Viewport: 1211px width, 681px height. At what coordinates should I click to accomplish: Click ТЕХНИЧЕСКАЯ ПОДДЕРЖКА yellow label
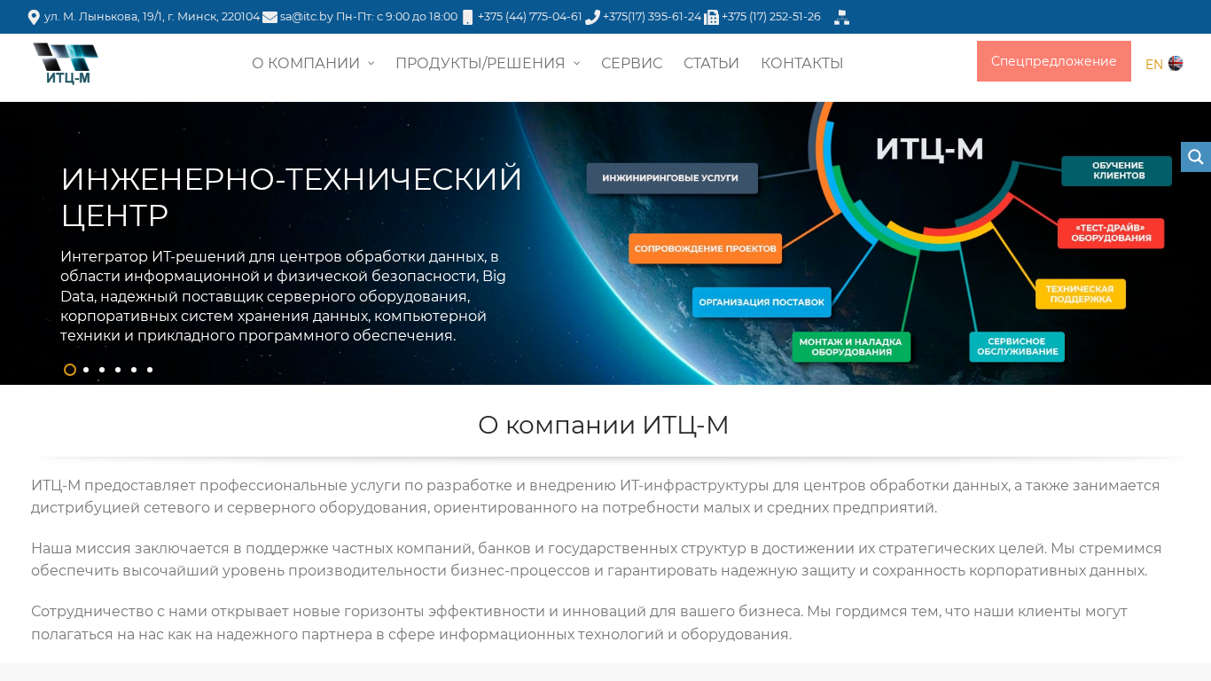pos(1080,294)
